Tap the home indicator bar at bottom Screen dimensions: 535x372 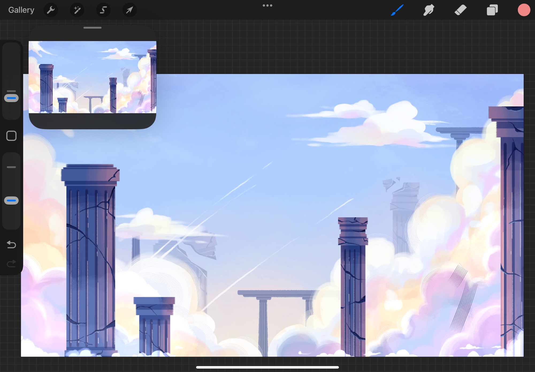(267, 367)
